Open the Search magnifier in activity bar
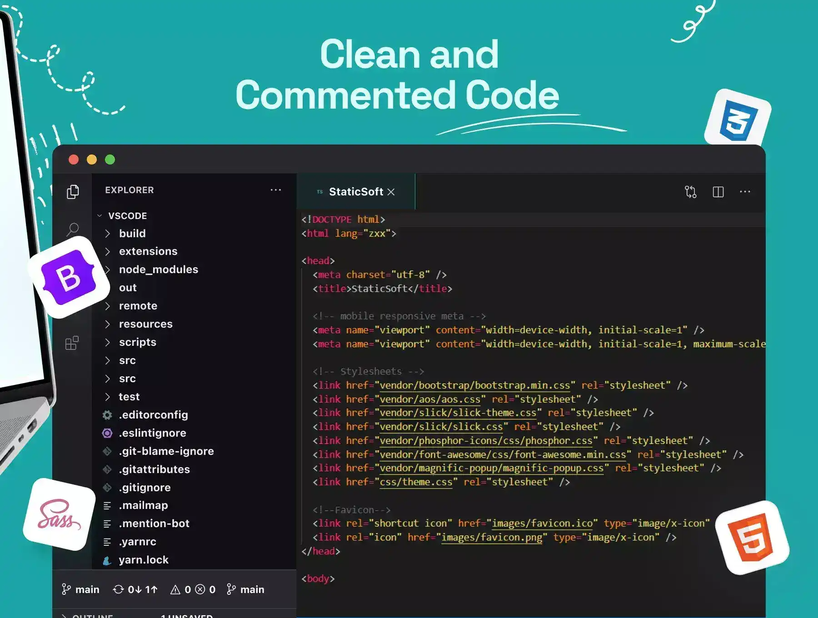818x618 pixels. tap(73, 229)
